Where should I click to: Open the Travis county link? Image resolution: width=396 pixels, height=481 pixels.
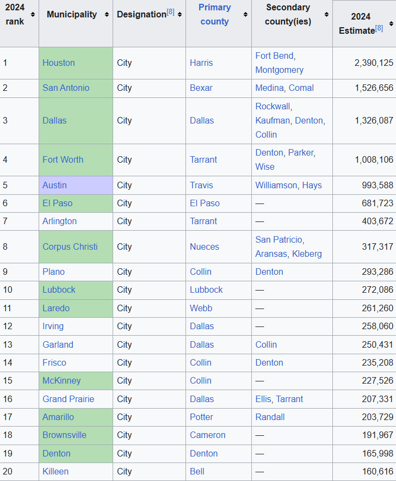[x=201, y=186]
